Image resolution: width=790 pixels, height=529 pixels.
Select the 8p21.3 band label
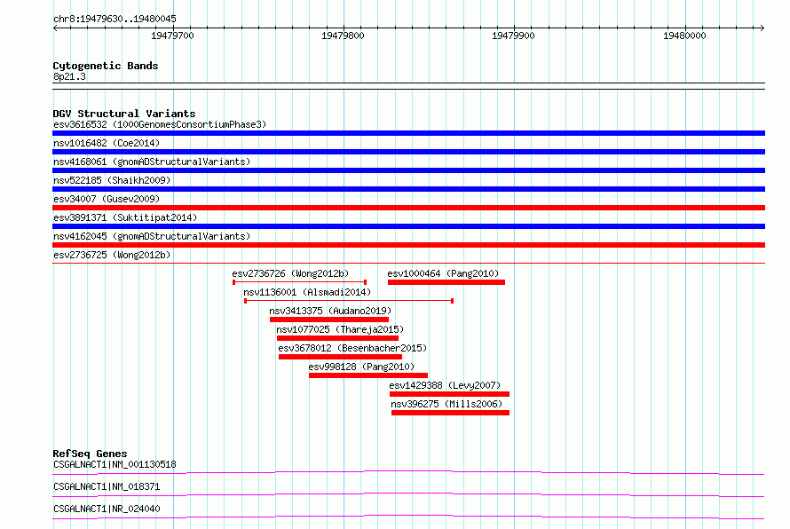click(x=69, y=76)
